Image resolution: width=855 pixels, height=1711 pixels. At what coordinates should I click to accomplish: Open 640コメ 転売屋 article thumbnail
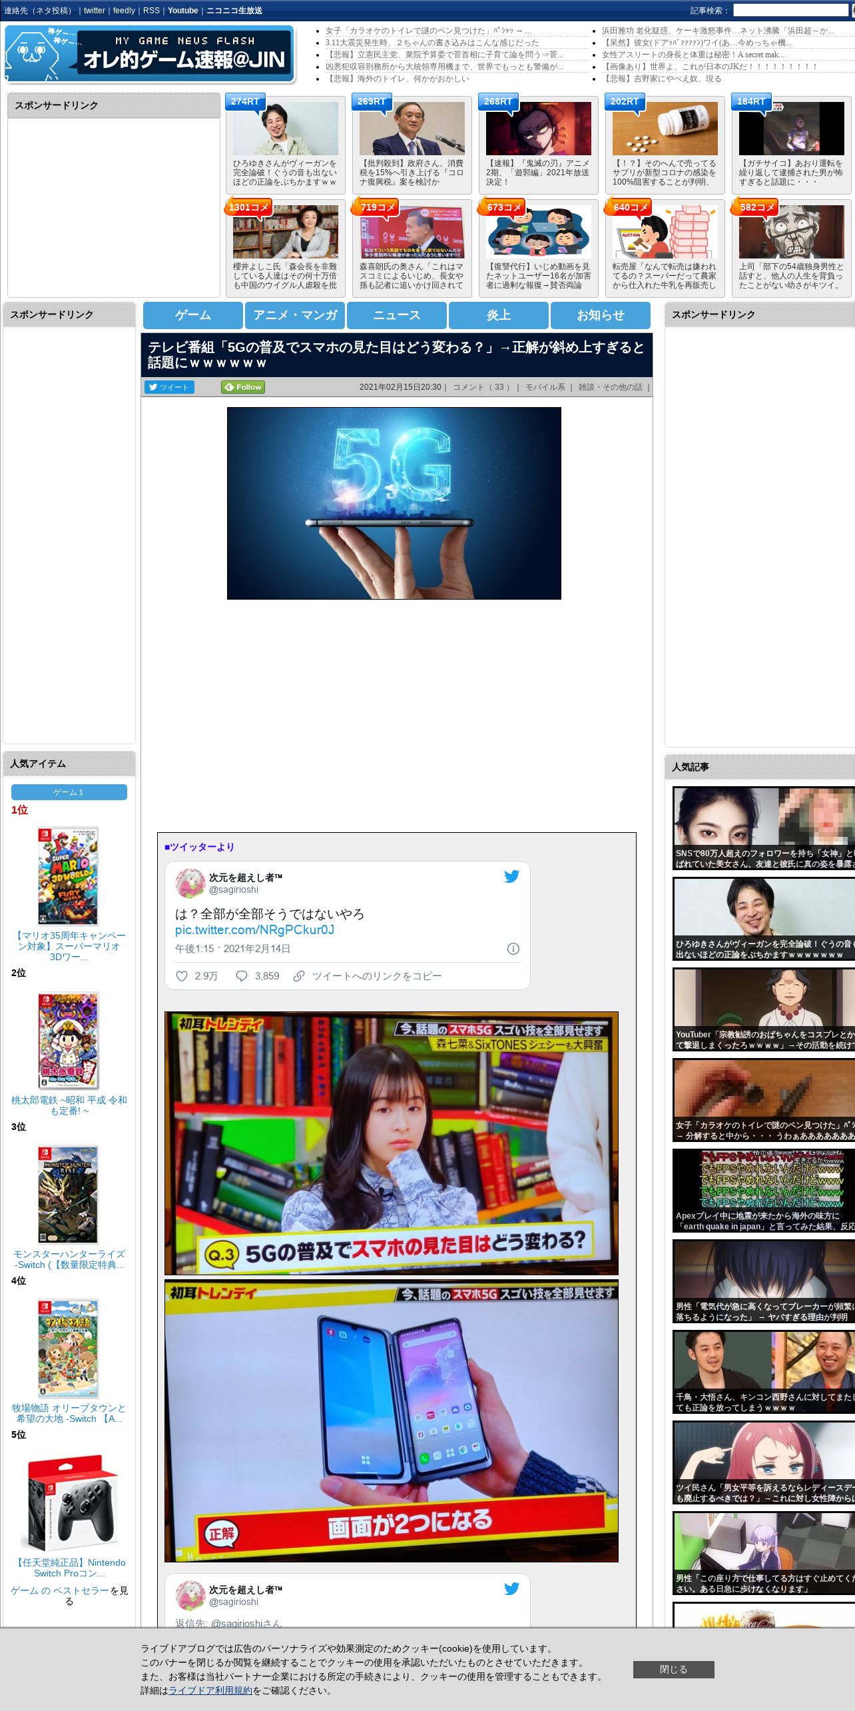(665, 231)
